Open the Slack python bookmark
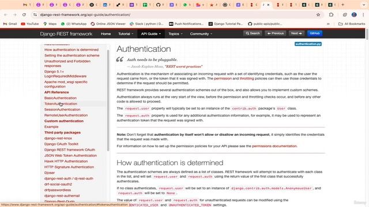Screen dimensions: 369x207 (146, 24)
